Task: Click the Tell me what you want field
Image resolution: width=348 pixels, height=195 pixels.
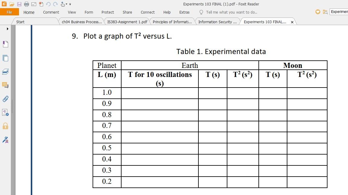Action: [232, 12]
